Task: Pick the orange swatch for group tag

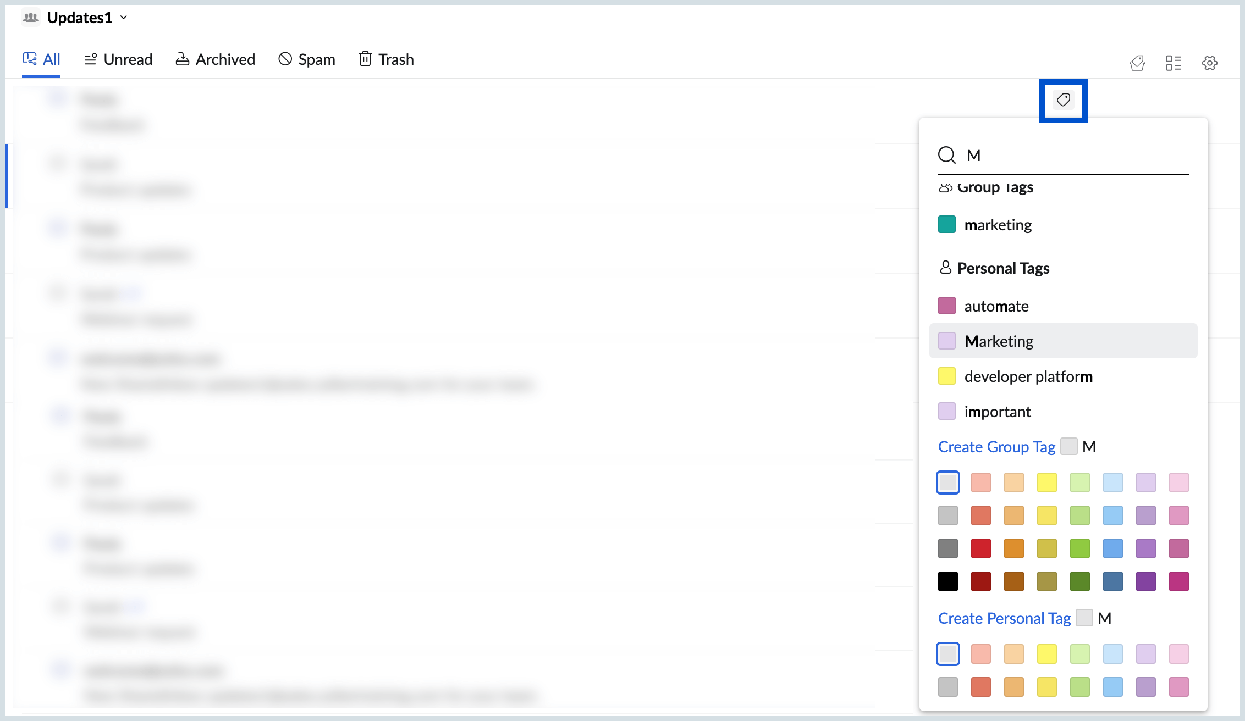Action: click(x=1014, y=548)
